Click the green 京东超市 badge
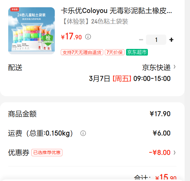 (137, 52)
